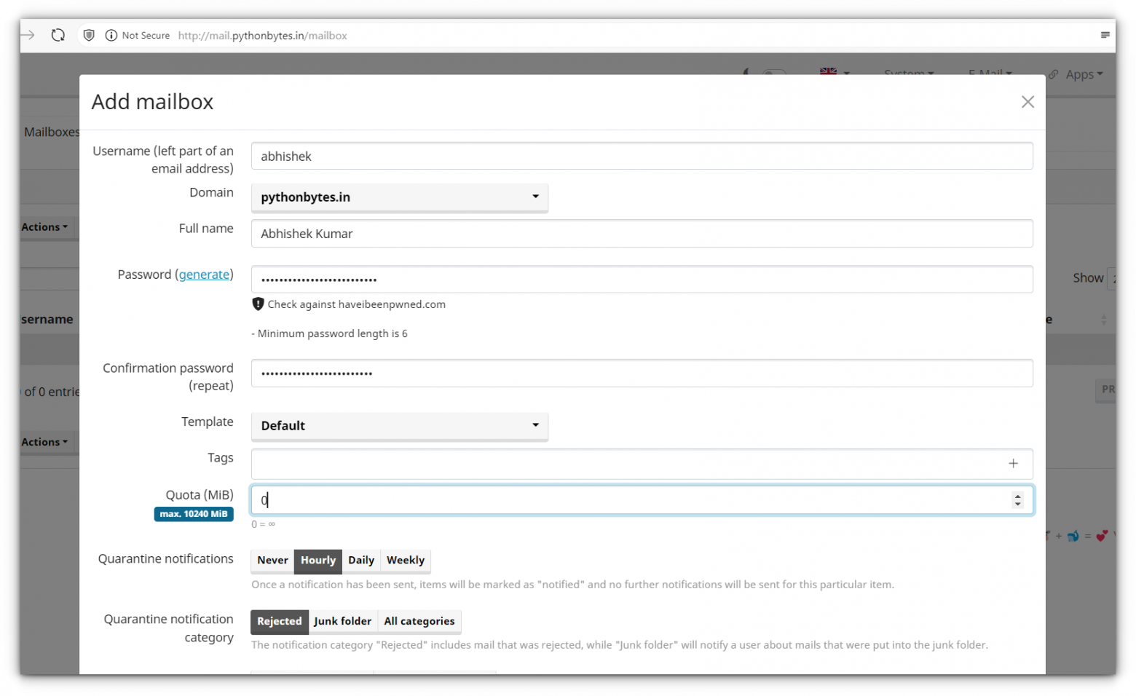Open the Template dropdown set to Default
Viewport: 1136px width, 696px height.
pyautogui.click(x=400, y=426)
